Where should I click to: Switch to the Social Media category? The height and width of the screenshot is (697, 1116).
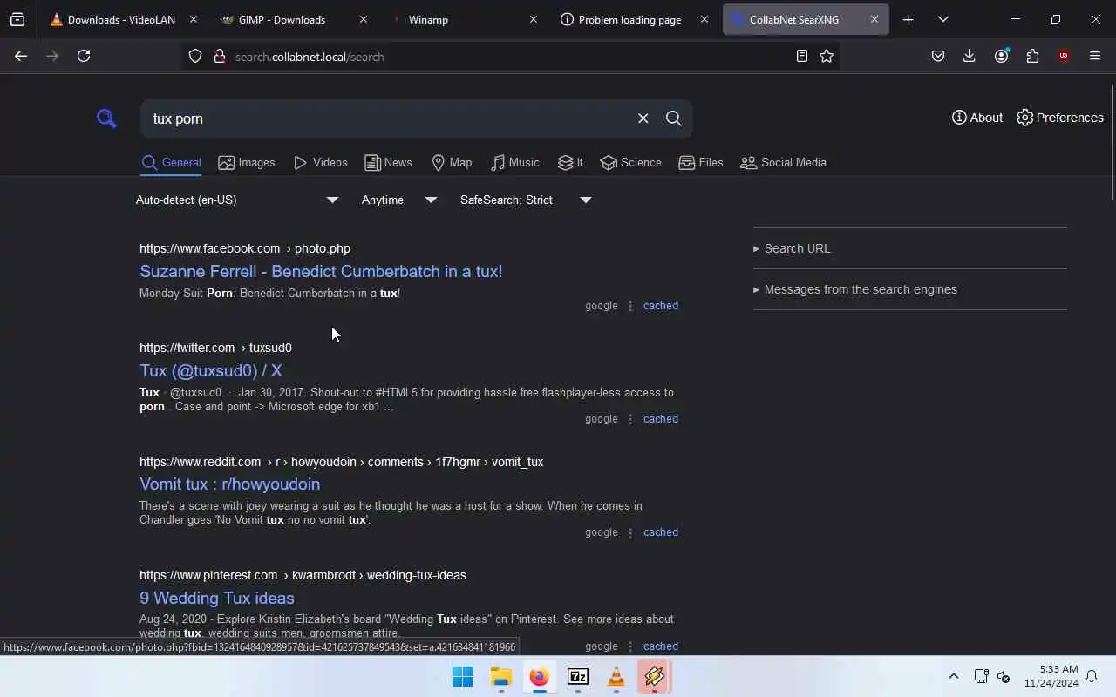coord(783,162)
